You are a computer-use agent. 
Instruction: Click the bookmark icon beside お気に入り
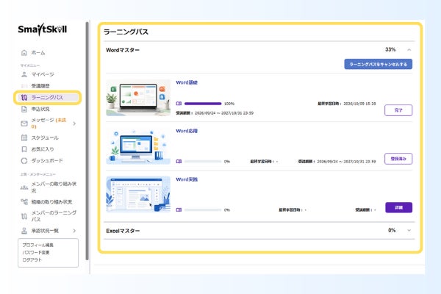coord(24,149)
